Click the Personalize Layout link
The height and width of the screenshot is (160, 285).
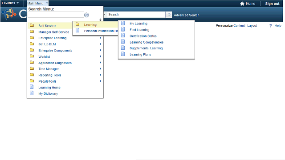click(252, 26)
